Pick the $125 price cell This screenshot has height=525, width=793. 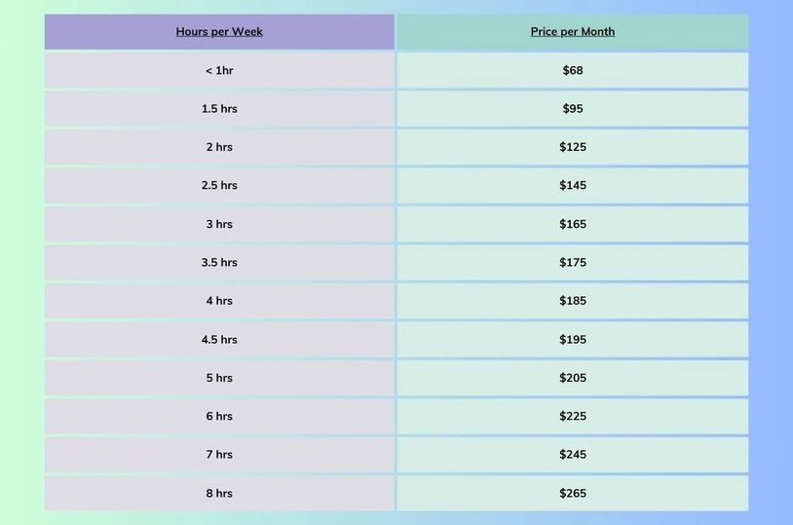point(573,147)
